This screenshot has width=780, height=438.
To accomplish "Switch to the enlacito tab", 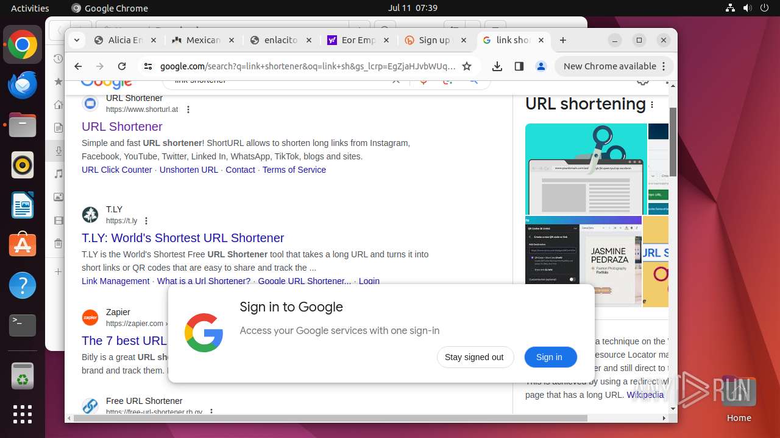I will click(281, 40).
